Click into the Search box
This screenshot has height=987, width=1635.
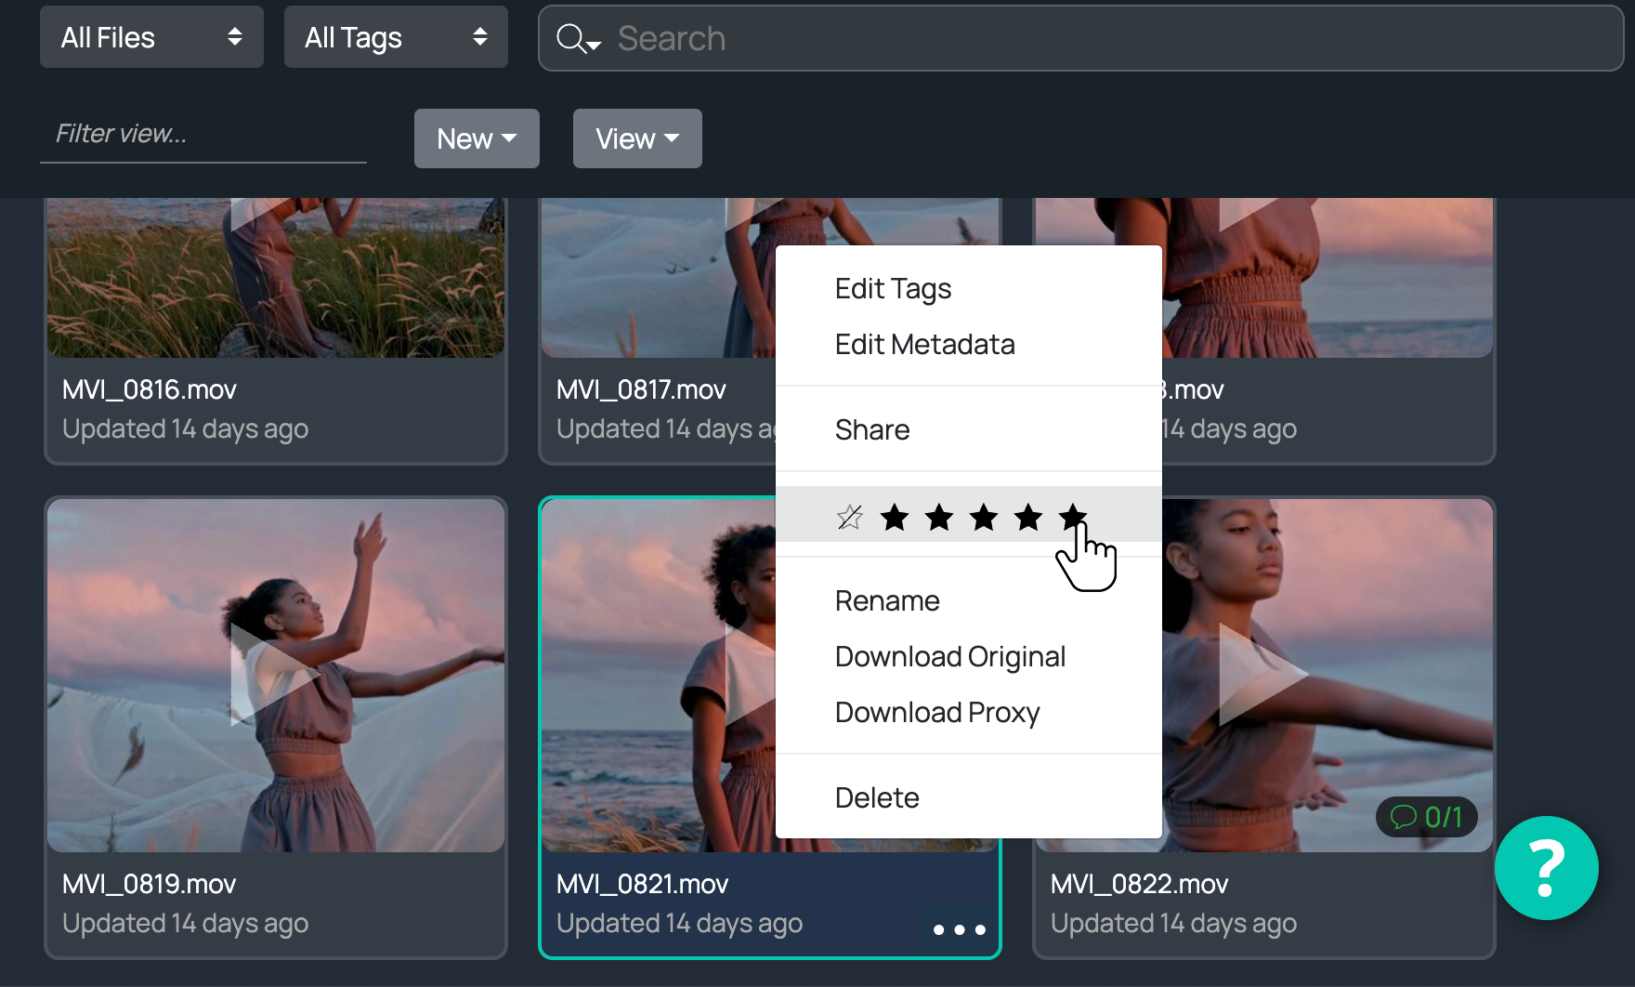pos(1115,39)
